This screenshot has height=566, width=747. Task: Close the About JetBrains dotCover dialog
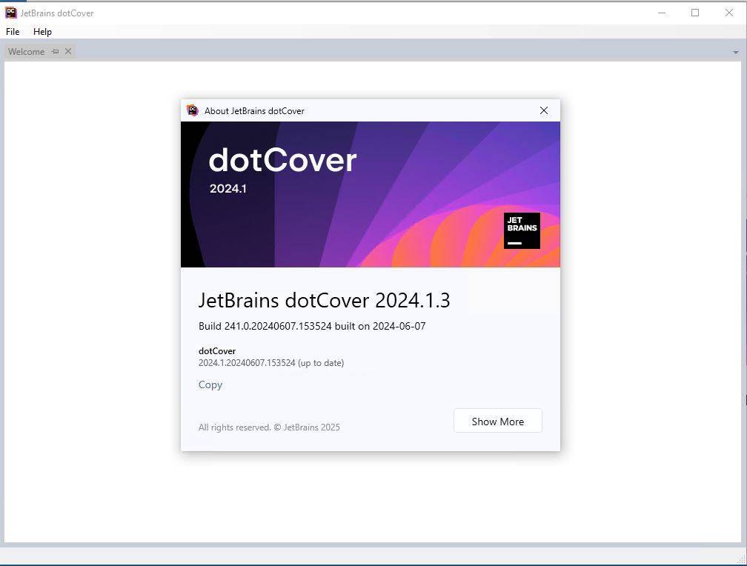click(544, 110)
